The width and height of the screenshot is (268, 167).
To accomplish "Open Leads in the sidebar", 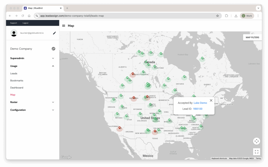I will click(x=14, y=74).
